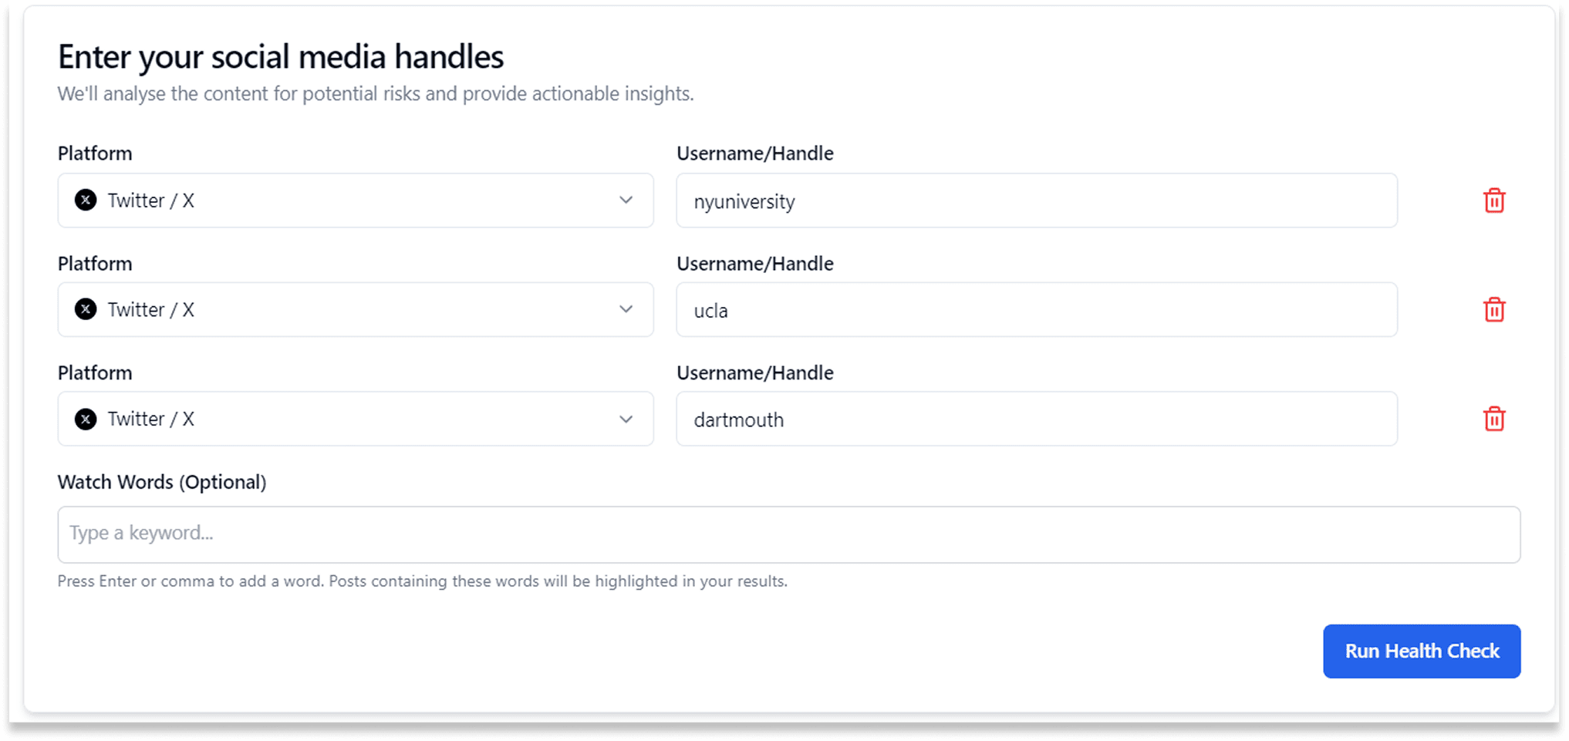The height and width of the screenshot is (741, 1569).
Task: Click the trash icon beside dartmouth
Action: tap(1494, 419)
